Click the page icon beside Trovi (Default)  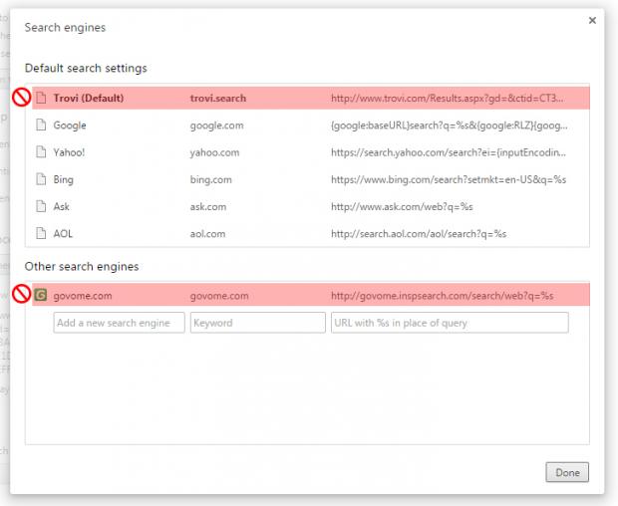click(x=41, y=99)
